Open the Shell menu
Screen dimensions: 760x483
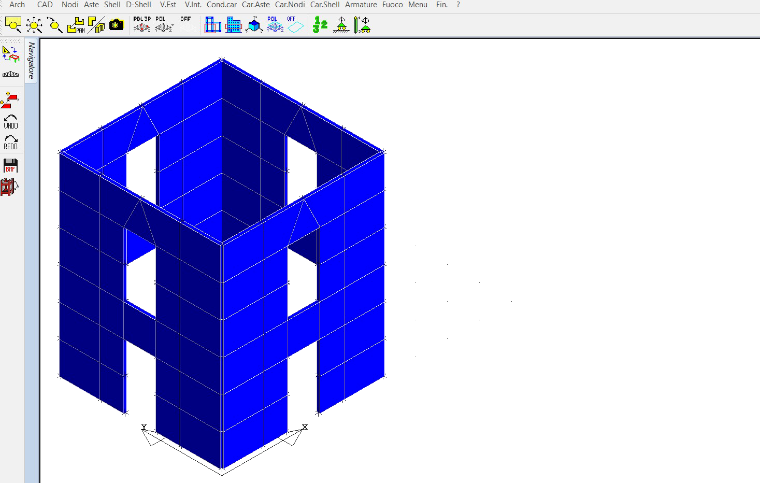(x=112, y=5)
